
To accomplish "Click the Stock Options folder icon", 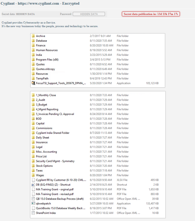I will tap(33, 166).
